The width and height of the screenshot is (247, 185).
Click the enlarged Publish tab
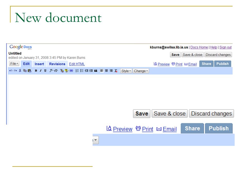(219, 128)
